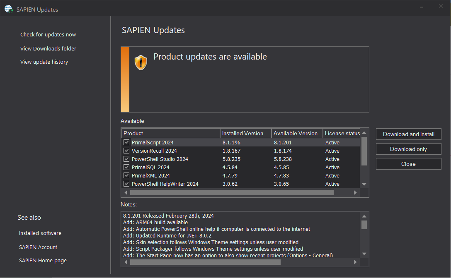Click available version 8.1.201 cell
The height and width of the screenshot is (278, 451).
283,142
